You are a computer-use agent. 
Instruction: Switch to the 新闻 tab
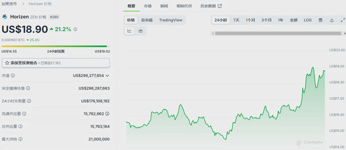coord(164,6)
